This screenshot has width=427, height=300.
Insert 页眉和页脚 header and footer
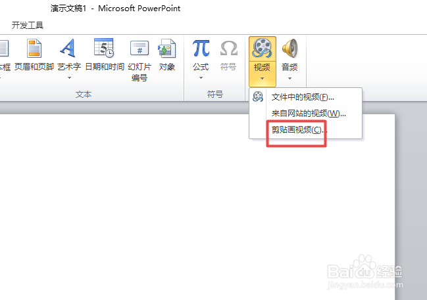click(x=34, y=55)
